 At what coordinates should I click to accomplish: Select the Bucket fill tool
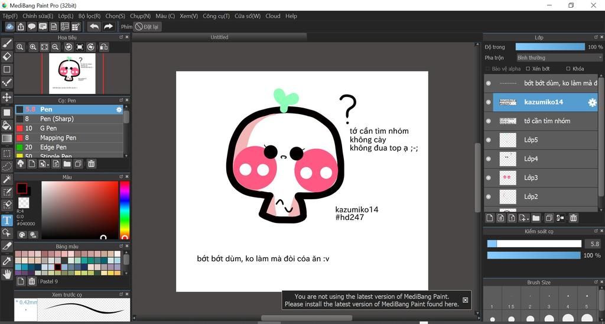[x=7, y=125]
